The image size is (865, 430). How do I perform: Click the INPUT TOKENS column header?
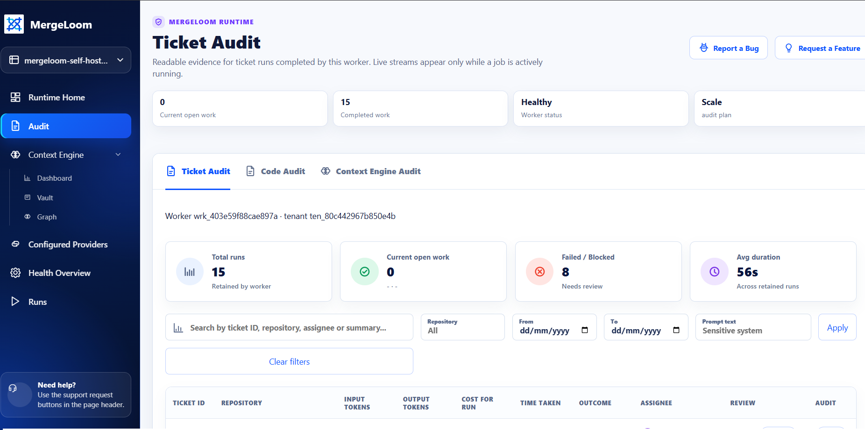click(x=357, y=403)
